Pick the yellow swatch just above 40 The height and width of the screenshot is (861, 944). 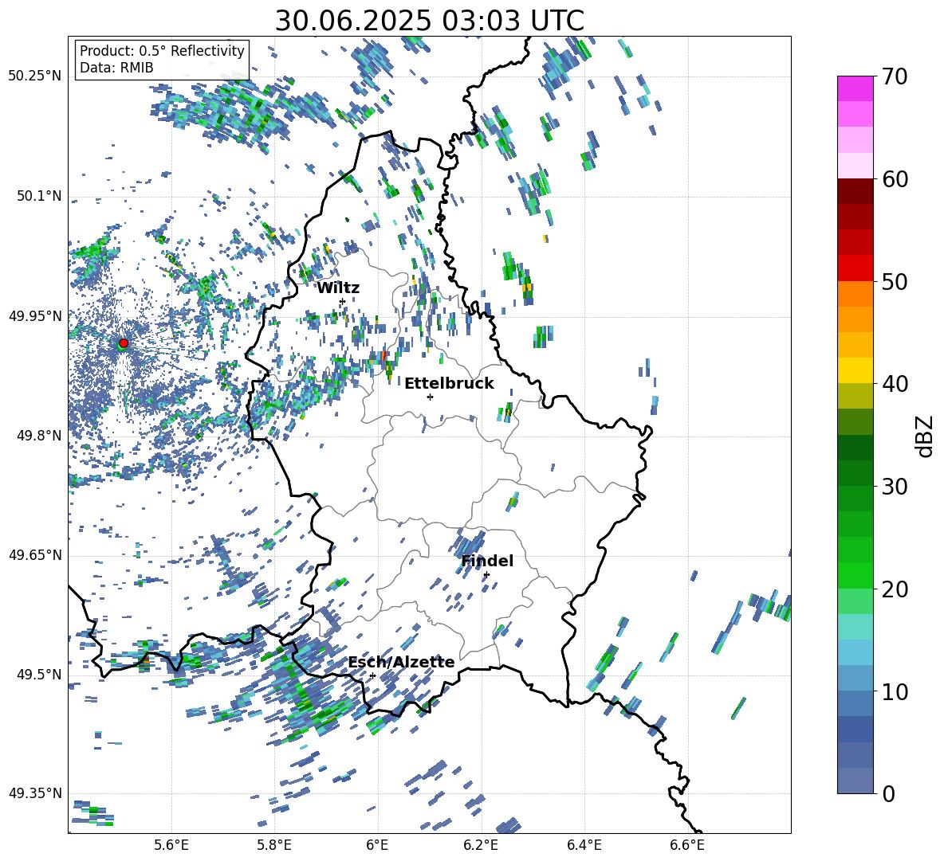[x=855, y=371]
